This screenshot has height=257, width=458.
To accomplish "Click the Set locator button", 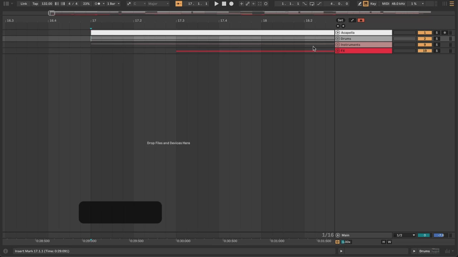I will (x=340, y=20).
